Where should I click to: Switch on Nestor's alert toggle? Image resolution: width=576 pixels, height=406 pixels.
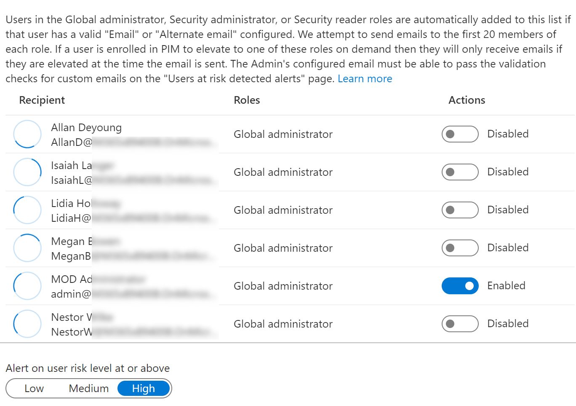click(460, 324)
